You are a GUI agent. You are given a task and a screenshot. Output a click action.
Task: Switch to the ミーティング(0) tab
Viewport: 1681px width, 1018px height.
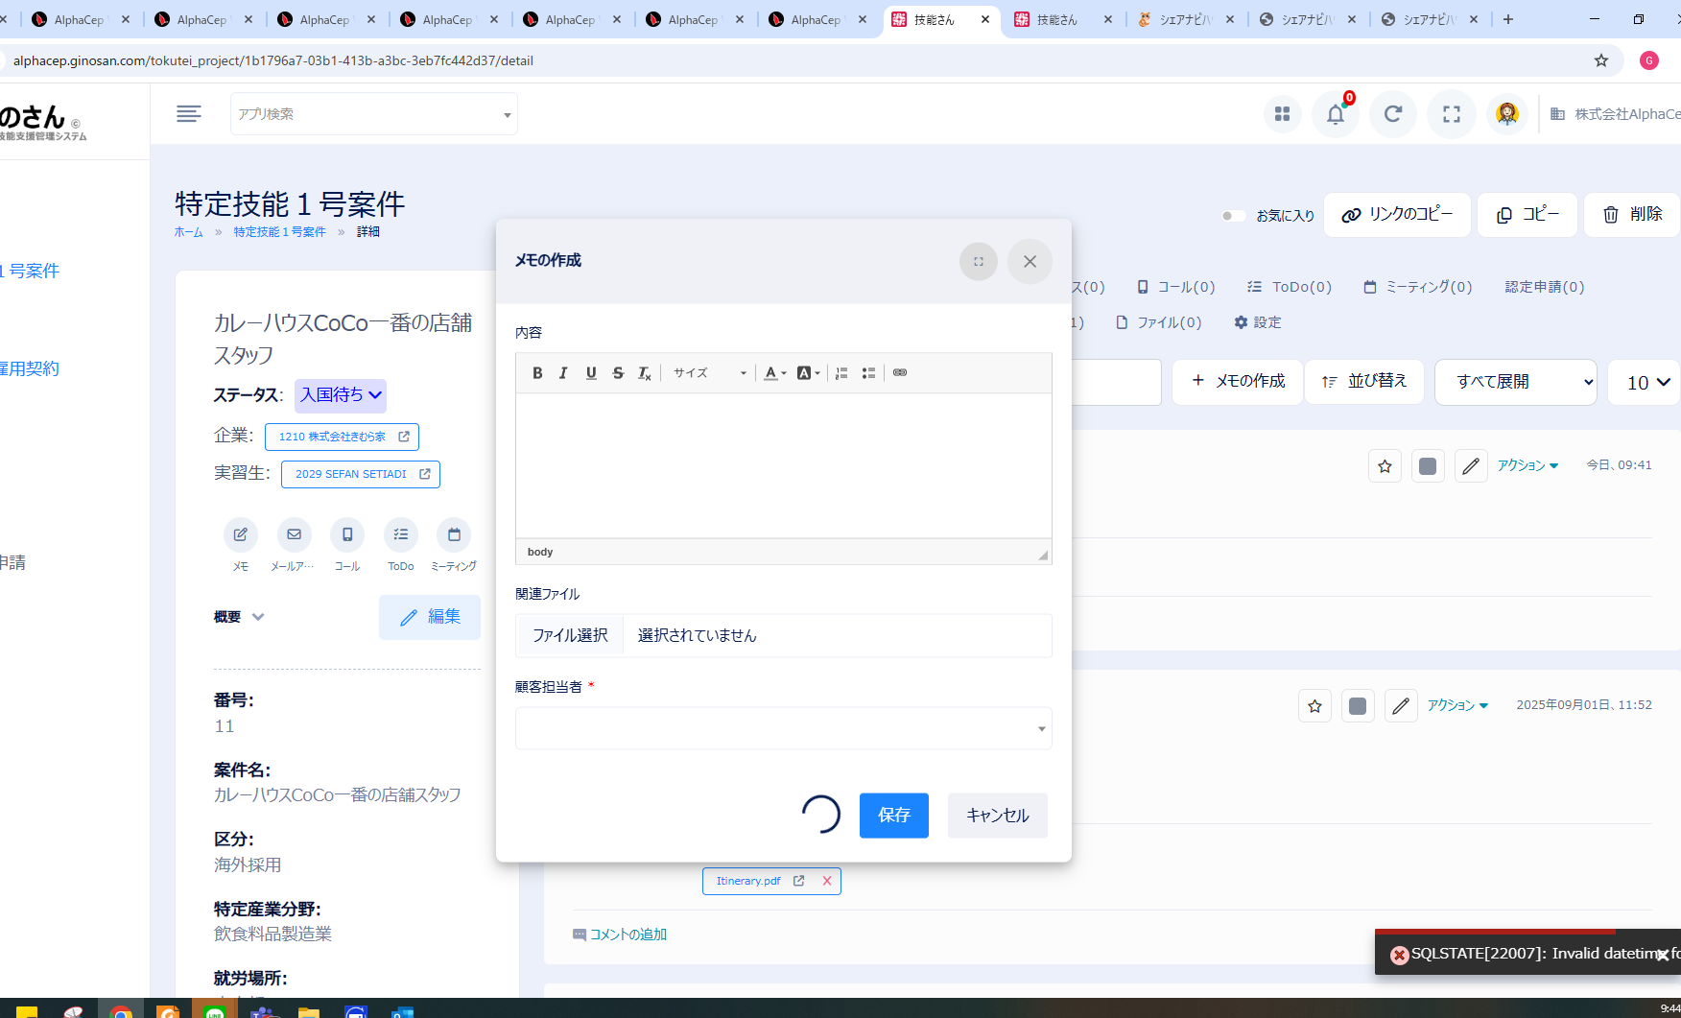tap(1418, 287)
